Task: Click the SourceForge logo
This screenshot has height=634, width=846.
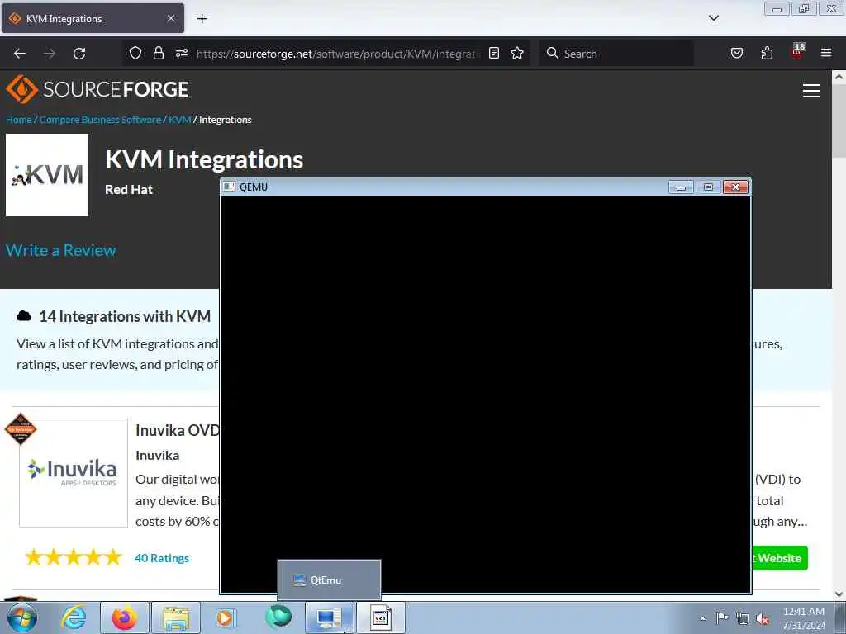Action: 97,89
